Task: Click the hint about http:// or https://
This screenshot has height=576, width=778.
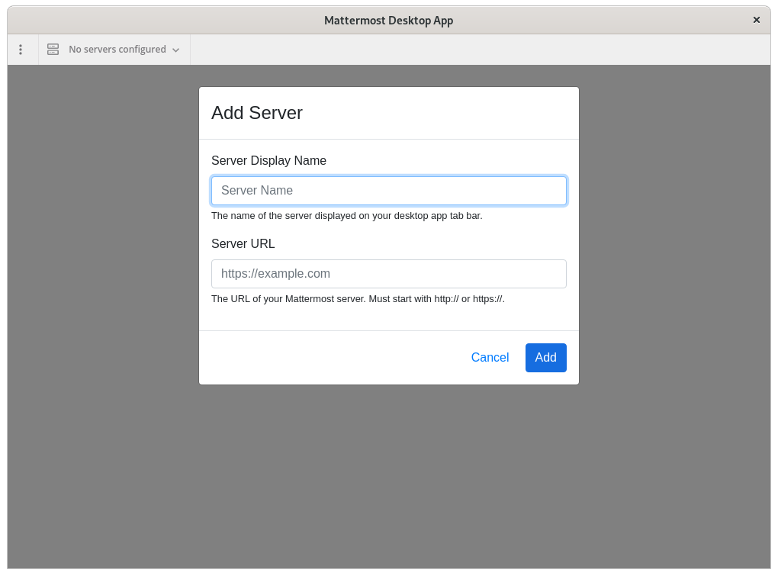Action: tap(358, 299)
